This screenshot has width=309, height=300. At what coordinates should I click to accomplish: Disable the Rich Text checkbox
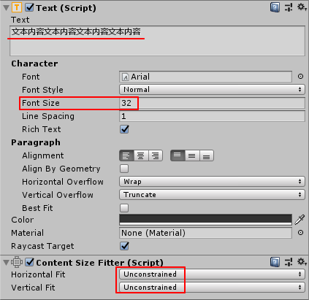(x=124, y=129)
